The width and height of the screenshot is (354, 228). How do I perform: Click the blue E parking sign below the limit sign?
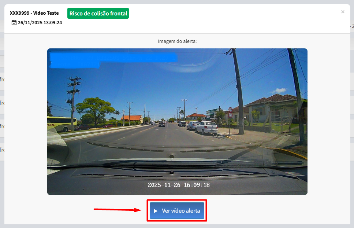[x=230, y=115]
